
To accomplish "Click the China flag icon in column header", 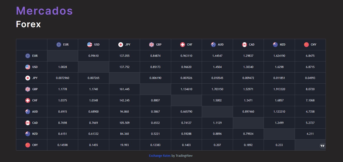I will 306,45.
